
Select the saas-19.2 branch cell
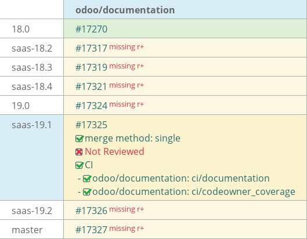32,211
